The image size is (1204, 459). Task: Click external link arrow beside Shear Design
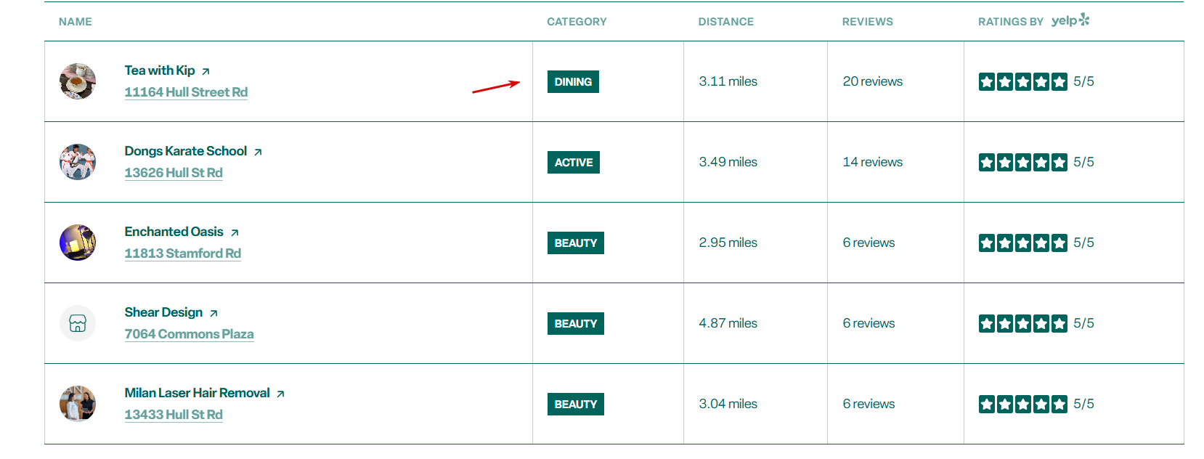tap(213, 313)
